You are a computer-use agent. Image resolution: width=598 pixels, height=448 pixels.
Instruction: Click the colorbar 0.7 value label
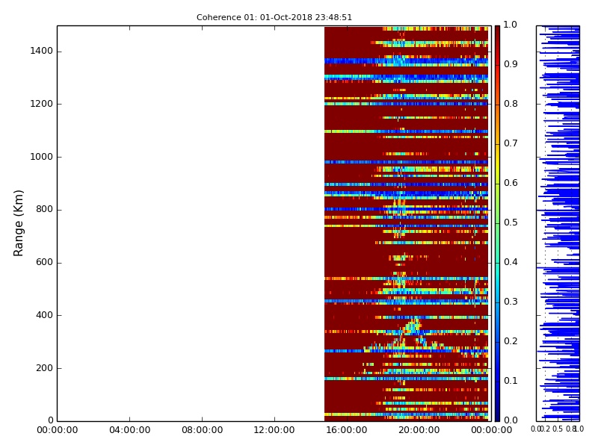511,143
